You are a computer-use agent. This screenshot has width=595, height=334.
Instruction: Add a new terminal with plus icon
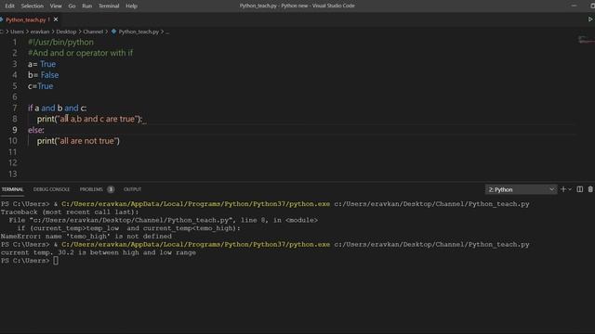coord(563,189)
